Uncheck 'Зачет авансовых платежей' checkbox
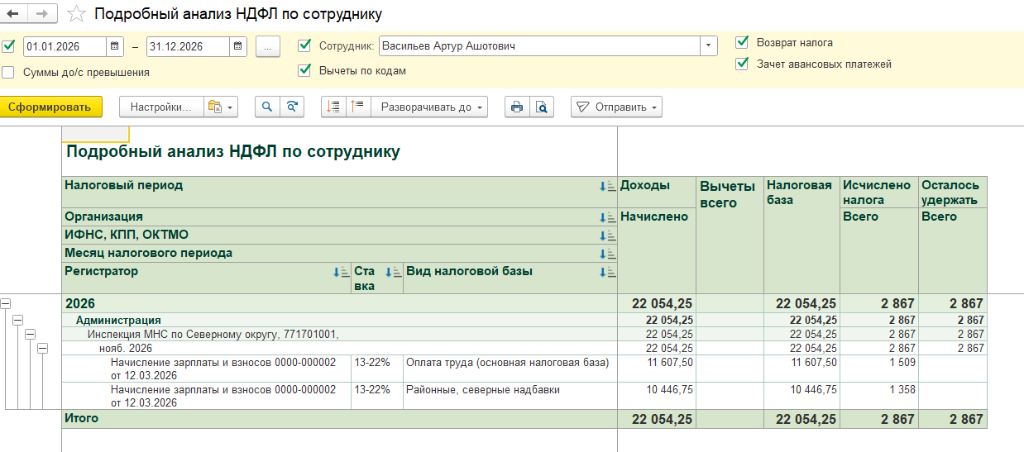Viewport: 1024px width, 452px height. click(x=742, y=64)
